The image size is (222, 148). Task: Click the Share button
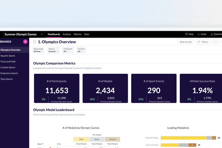click(203, 42)
